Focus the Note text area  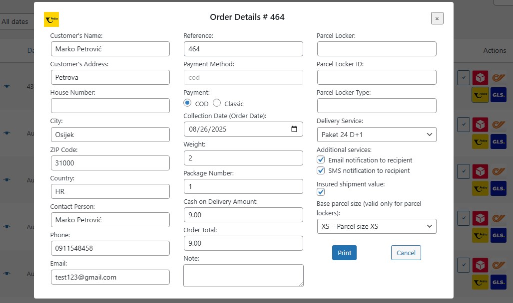pos(243,275)
